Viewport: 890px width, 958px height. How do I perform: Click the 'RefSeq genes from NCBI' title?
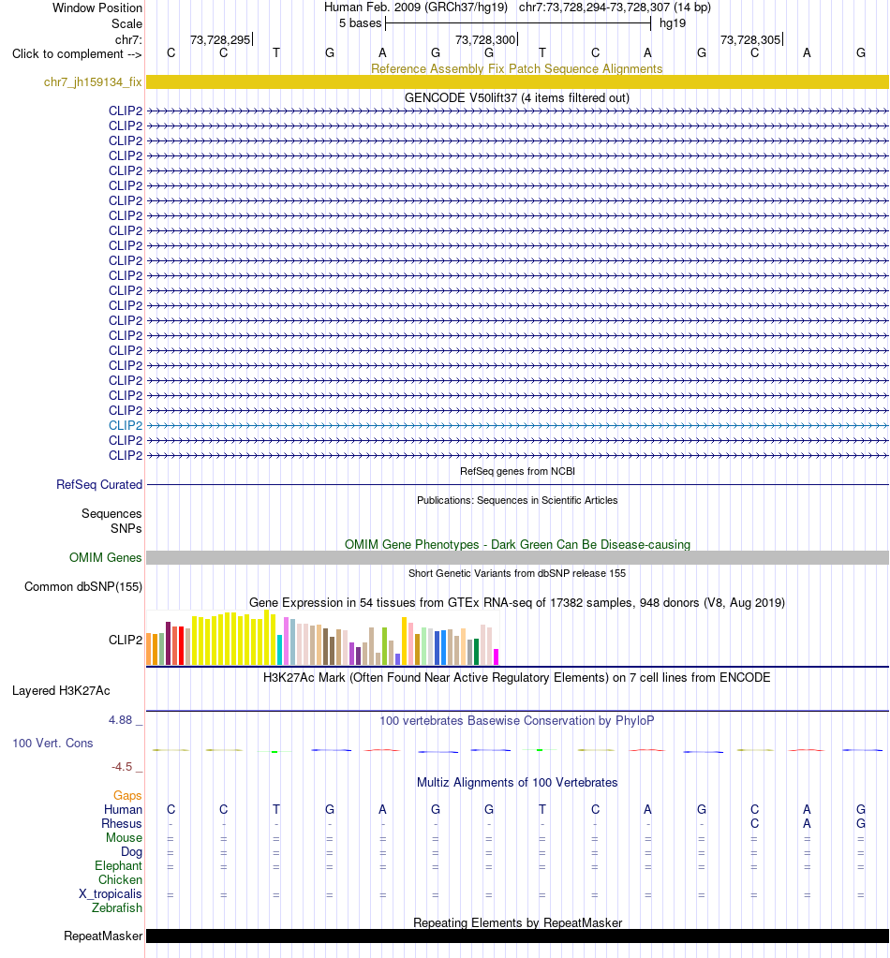[x=517, y=471]
